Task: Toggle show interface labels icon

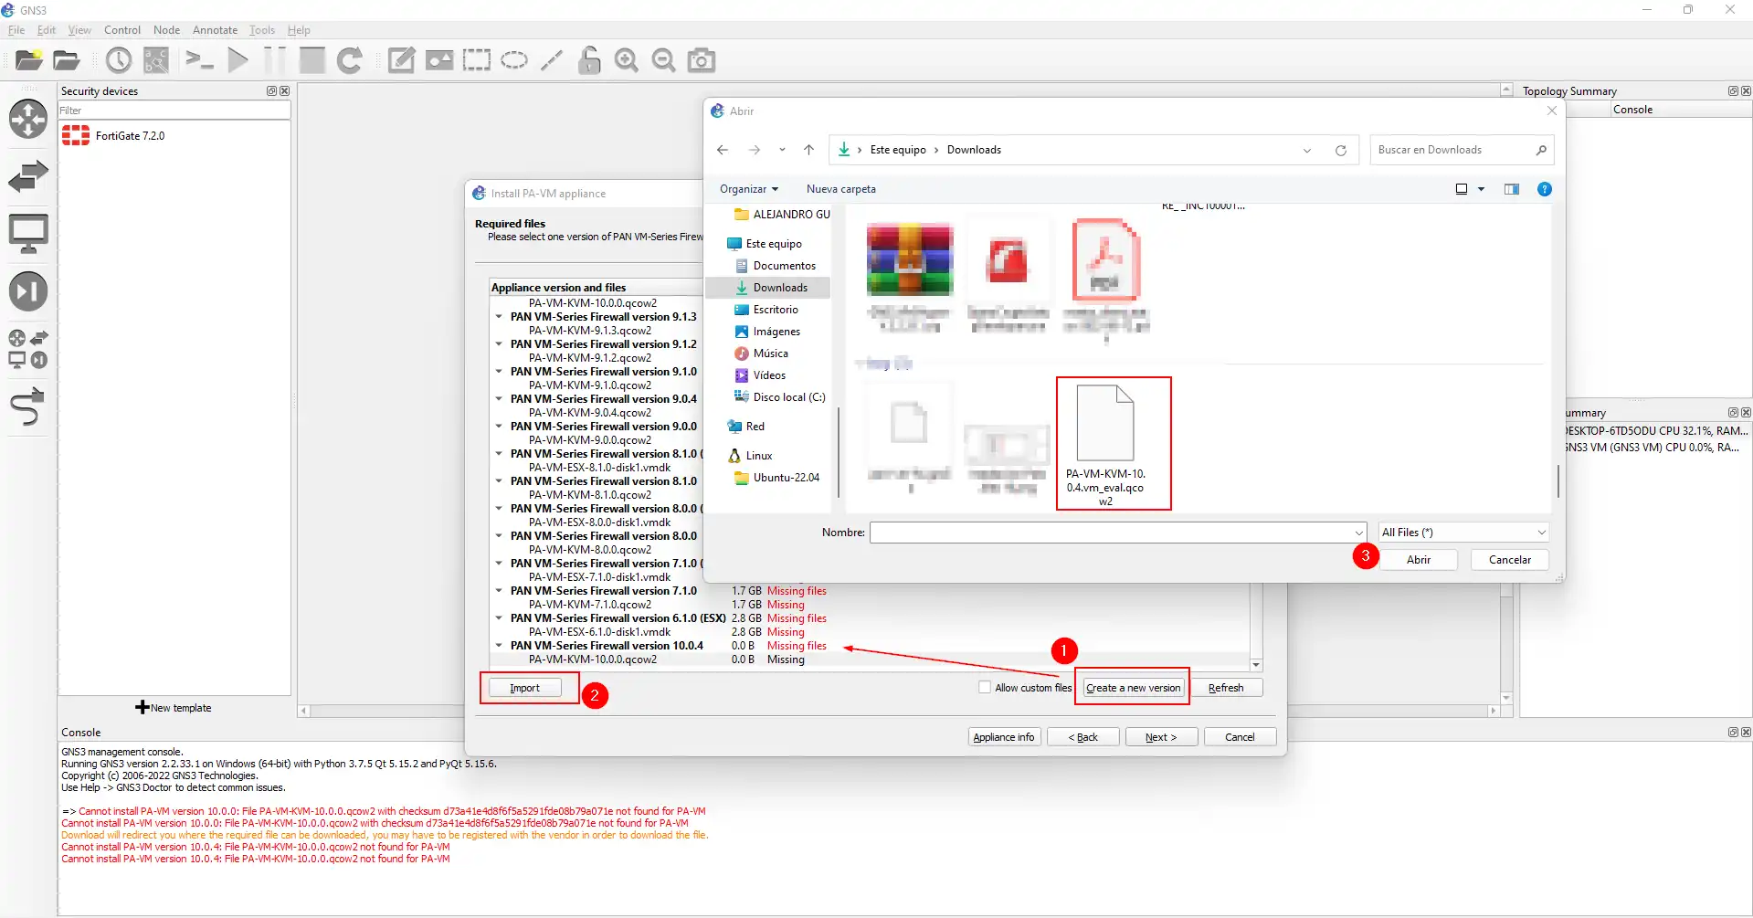Action: click(156, 60)
